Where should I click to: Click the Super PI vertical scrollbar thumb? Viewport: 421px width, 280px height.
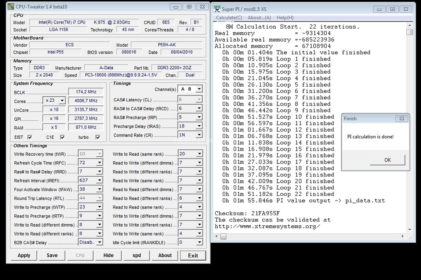(410, 32)
